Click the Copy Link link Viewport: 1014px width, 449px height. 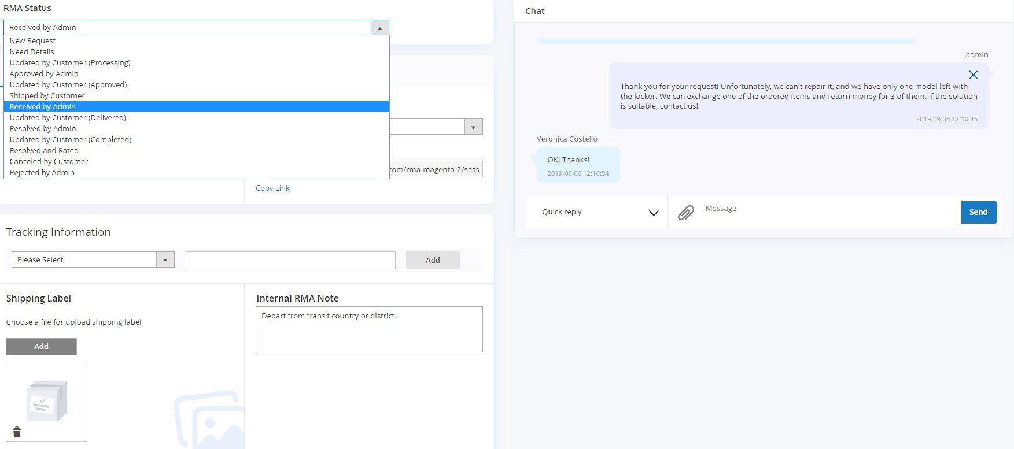(272, 188)
